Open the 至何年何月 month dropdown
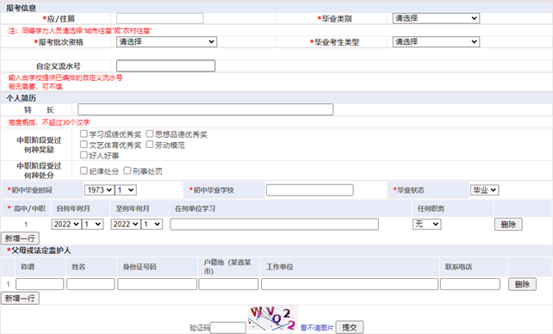 152,225
